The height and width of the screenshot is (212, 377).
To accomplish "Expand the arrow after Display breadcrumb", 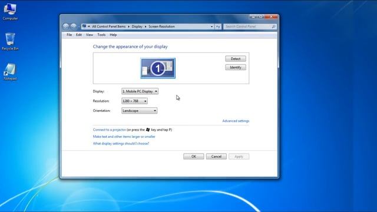I will [145, 26].
